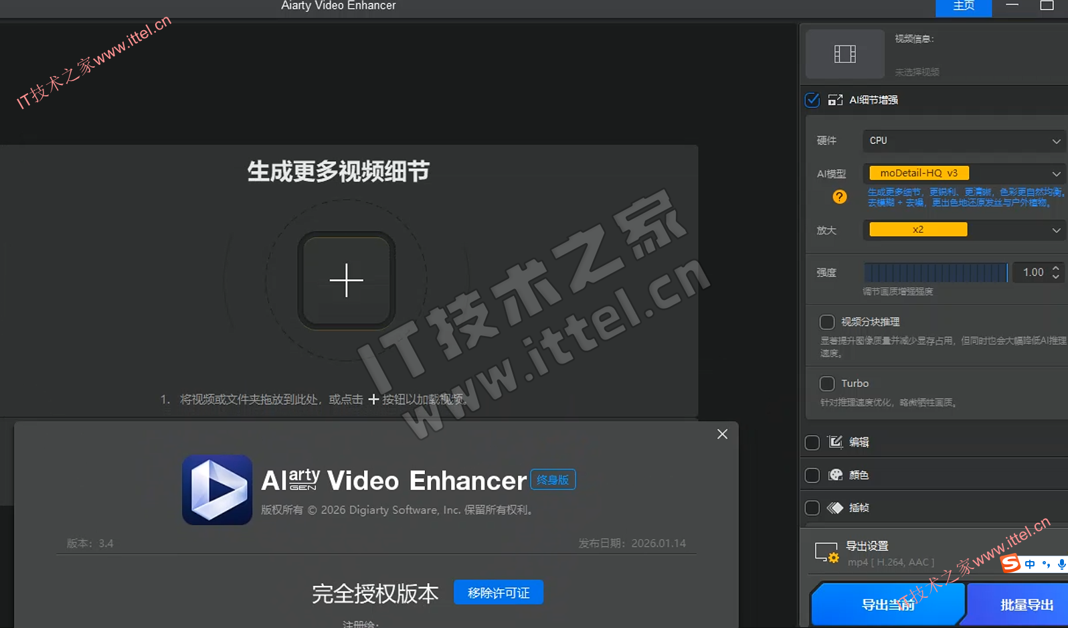Enable the Turbo checkbox

point(827,384)
